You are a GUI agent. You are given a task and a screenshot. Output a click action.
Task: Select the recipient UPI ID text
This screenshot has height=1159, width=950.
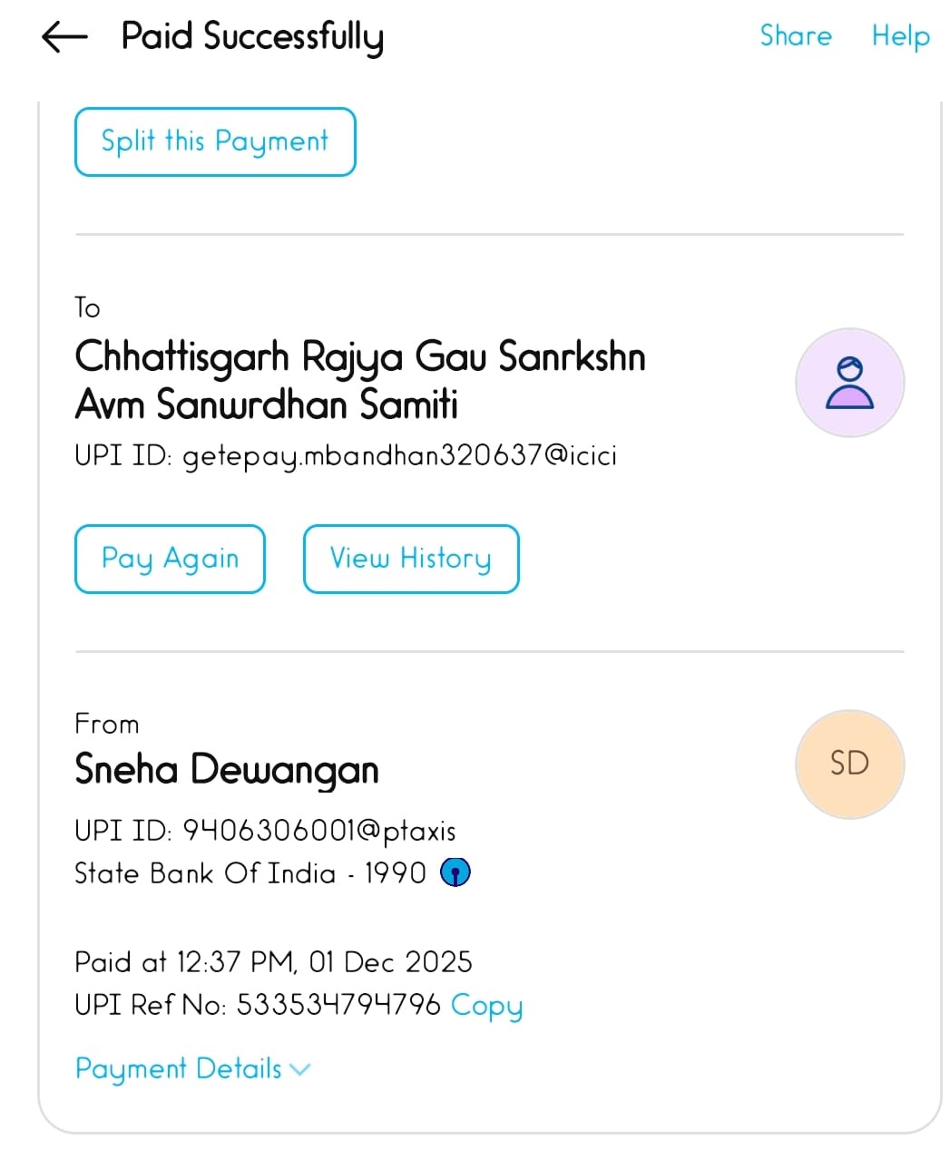[x=345, y=454]
